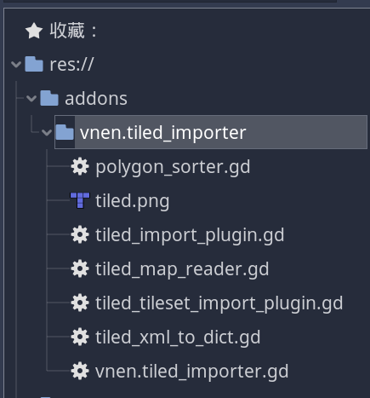Click the Favorites star icon
The width and height of the screenshot is (370, 398).
[34, 31]
